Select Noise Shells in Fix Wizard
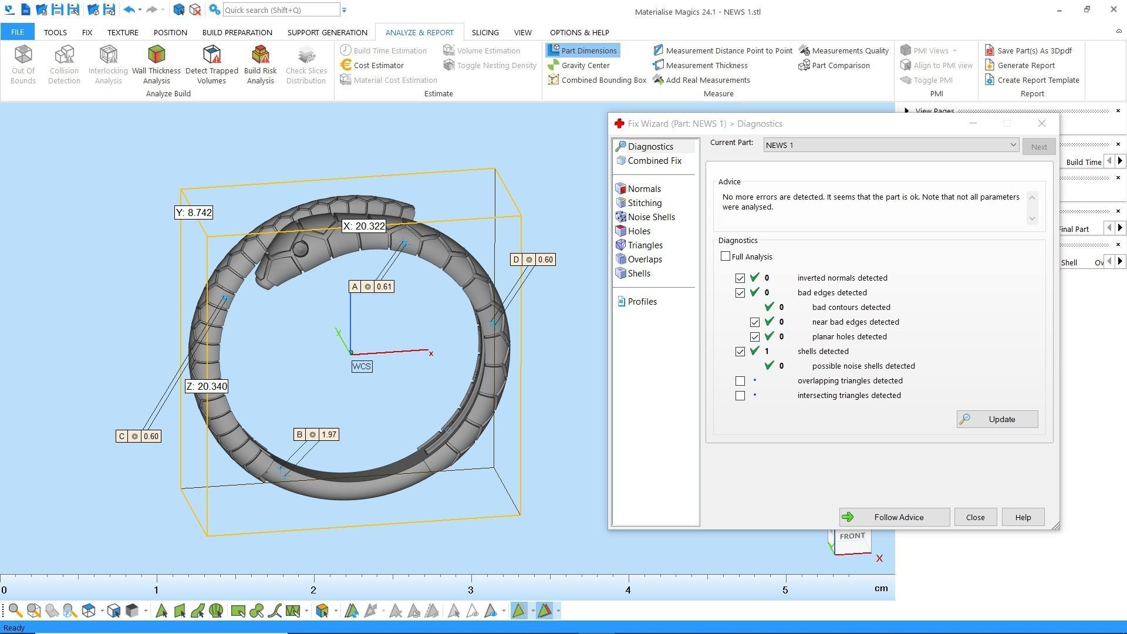1127x634 pixels. (x=651, y=217)
